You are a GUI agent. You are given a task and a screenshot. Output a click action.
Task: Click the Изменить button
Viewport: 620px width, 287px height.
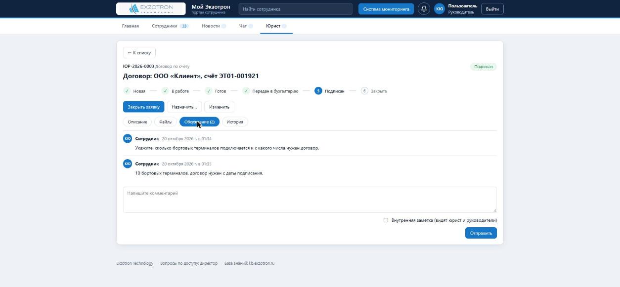(x=219, y=107)
